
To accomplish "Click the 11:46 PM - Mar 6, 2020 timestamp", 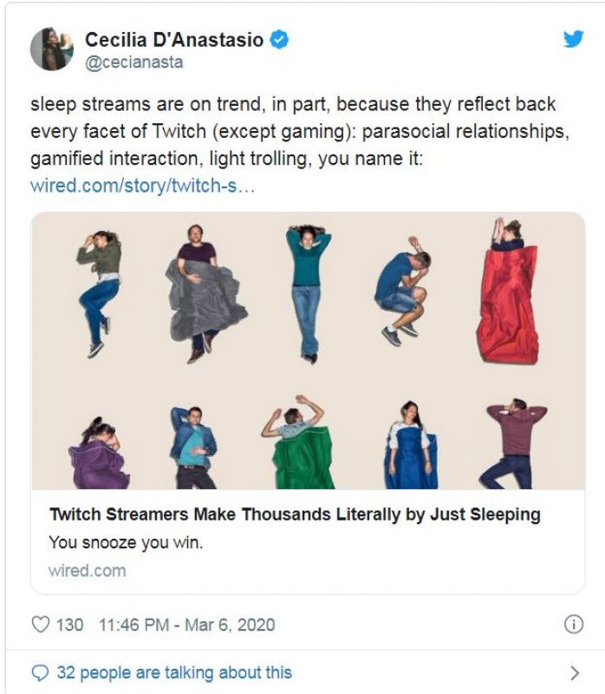I will 186,624.
